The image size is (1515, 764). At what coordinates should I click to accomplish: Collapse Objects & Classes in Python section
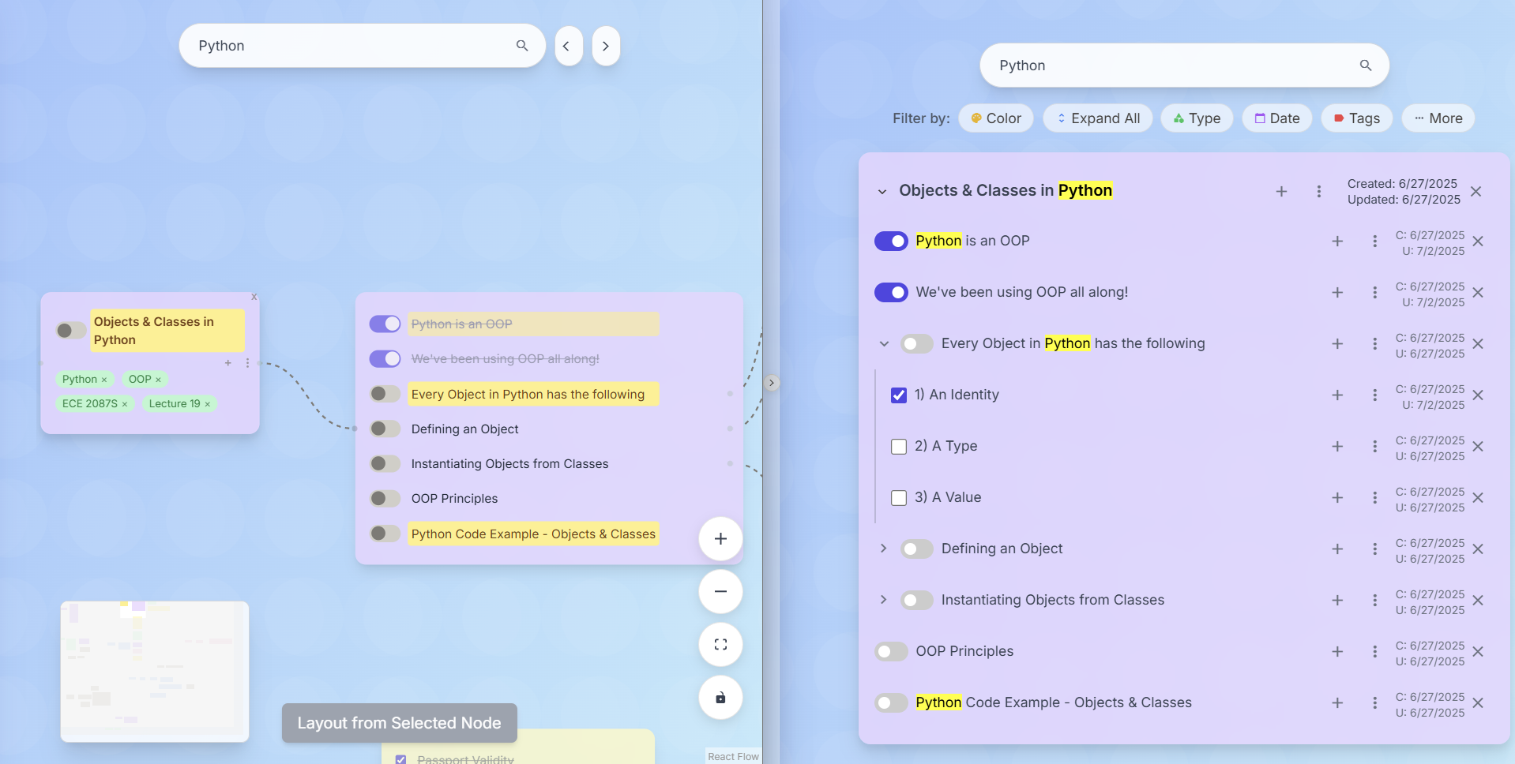coord(882,192)
